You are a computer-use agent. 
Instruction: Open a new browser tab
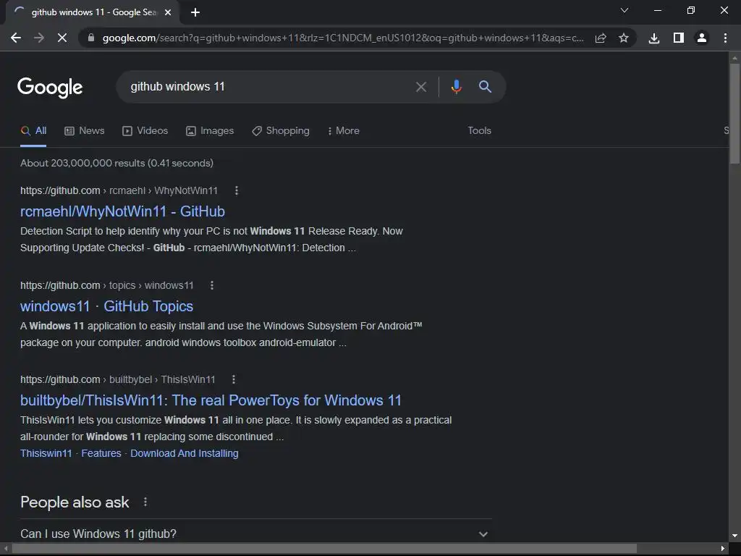[195, 12]
